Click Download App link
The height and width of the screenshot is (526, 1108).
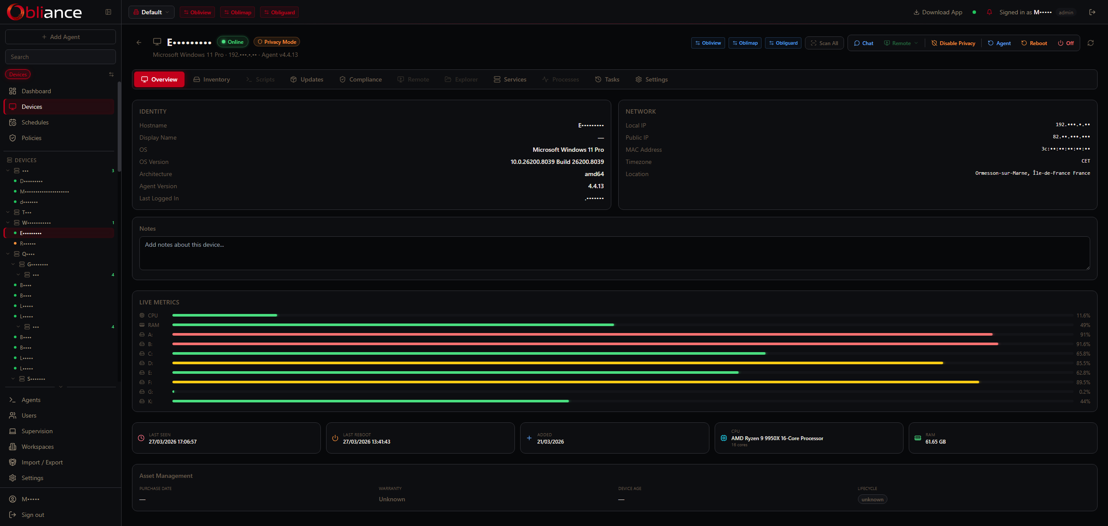point(938,12)
